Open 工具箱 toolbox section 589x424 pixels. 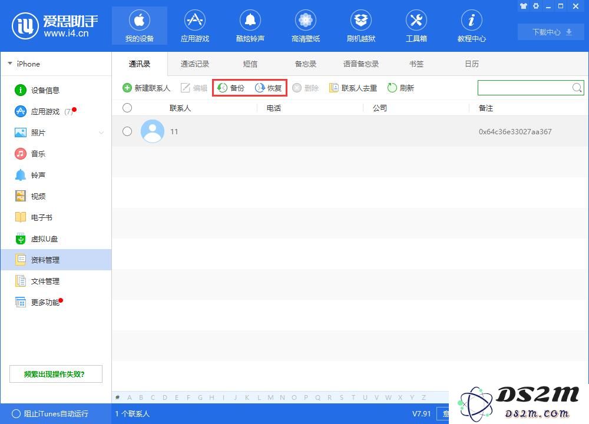(416, 26)
